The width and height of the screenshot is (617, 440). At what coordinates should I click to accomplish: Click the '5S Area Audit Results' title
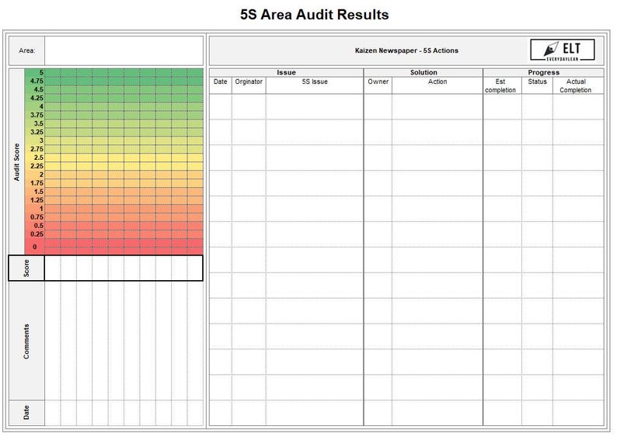coord(315,15)
